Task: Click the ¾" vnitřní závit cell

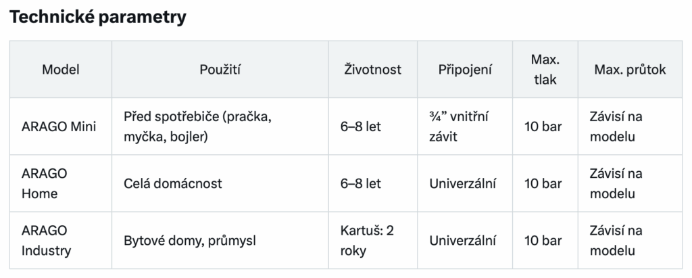Action: click(465, 126)
